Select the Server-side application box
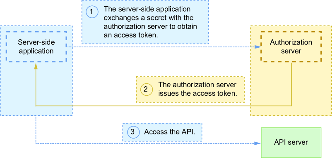 tap(36, 47)
